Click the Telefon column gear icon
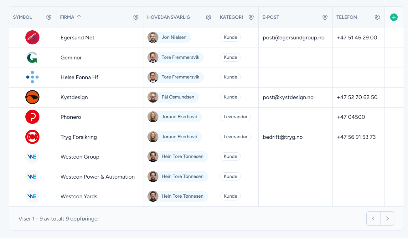 coord(377,17)
